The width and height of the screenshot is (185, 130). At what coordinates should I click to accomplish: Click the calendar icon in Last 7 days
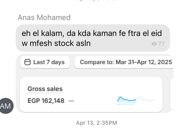tap(28, 62)
